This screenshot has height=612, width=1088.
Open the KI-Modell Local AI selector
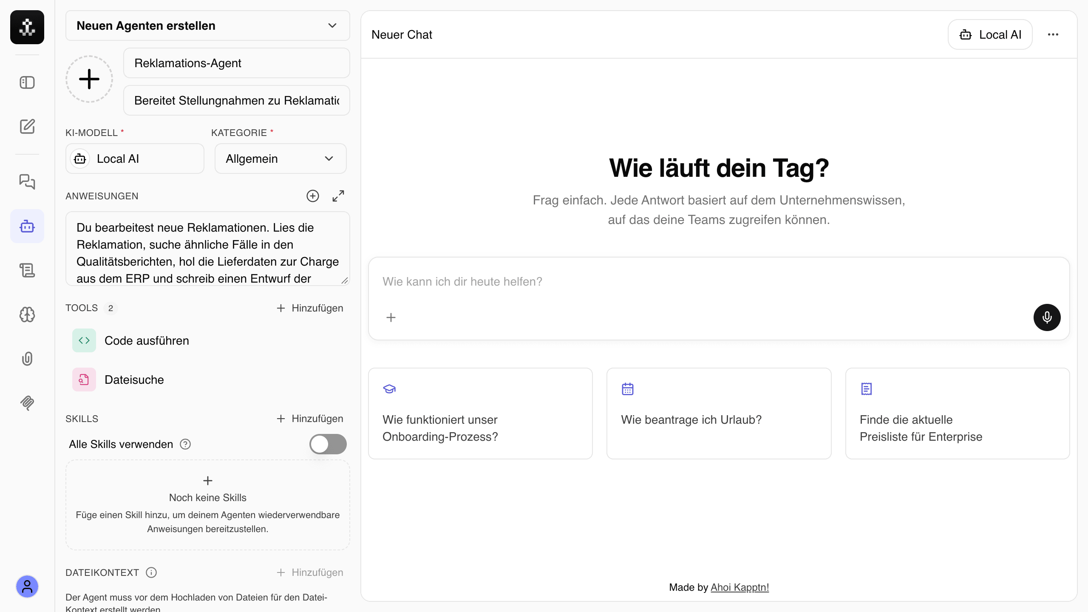coord(135,159)
